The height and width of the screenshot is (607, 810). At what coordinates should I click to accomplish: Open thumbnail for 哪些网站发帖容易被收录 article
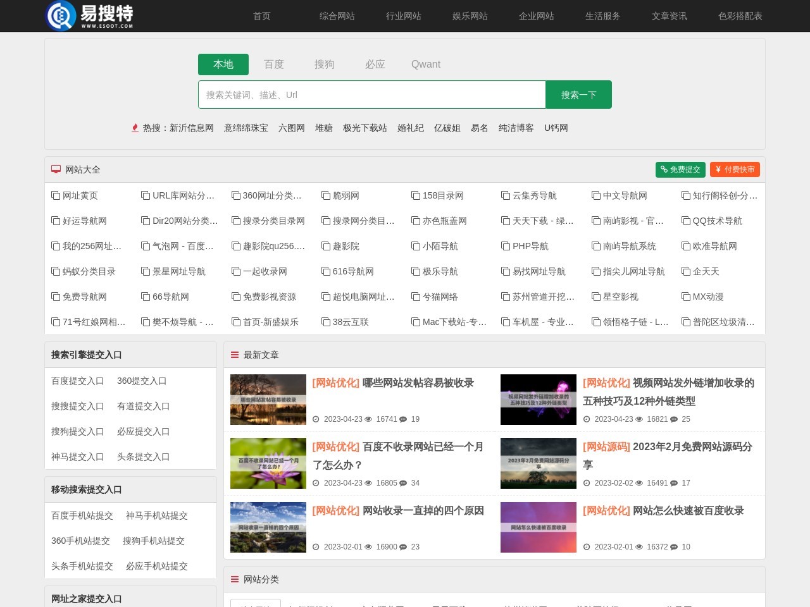pos(268,400)
